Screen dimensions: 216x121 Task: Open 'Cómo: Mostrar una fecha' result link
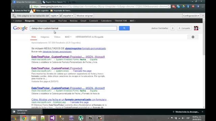(69, 99)
